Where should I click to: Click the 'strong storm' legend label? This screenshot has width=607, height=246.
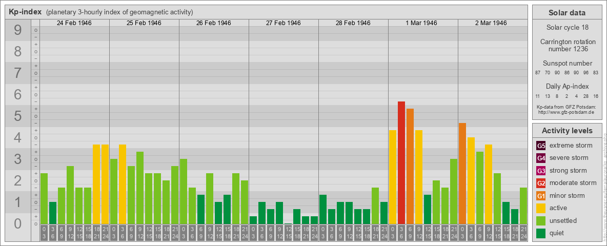coord(568,170)
